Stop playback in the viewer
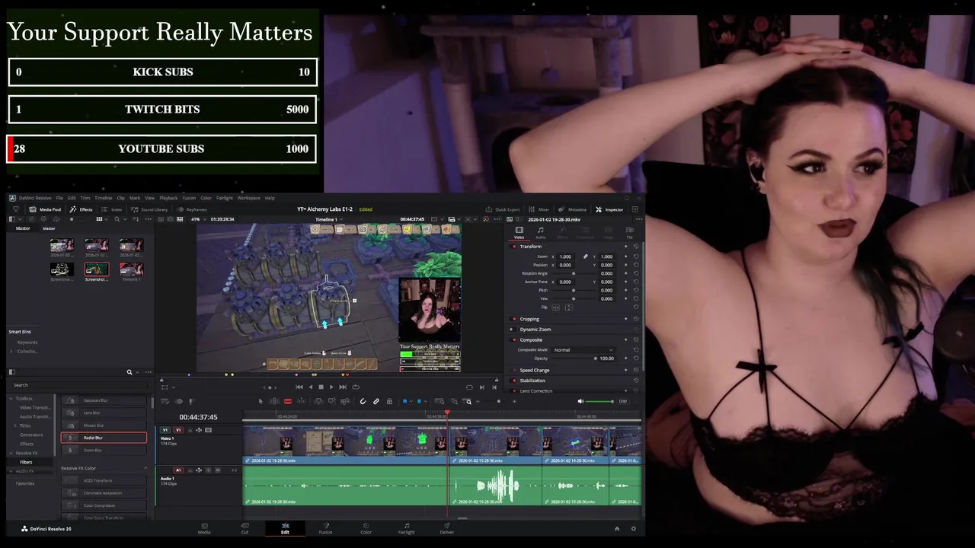Viewport: 975px width, 548px height. click(321, 387)
